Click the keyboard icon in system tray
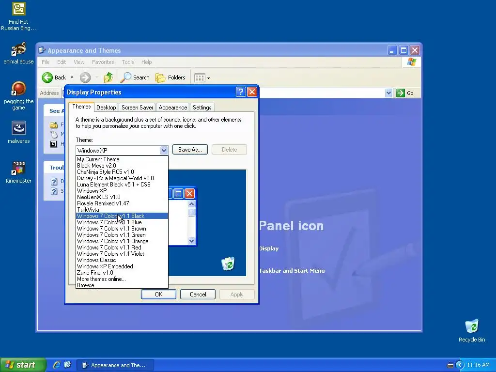This screenshot has width=496, height=372. pyautogui.click(x=450, y=365)
